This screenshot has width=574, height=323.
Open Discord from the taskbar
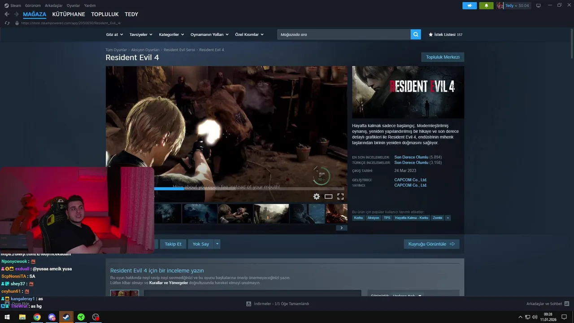52,317
